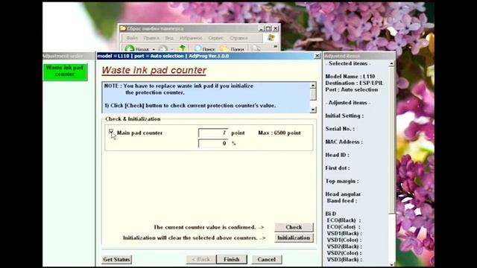Maximize the Explorer window

[x=268, y=28]
